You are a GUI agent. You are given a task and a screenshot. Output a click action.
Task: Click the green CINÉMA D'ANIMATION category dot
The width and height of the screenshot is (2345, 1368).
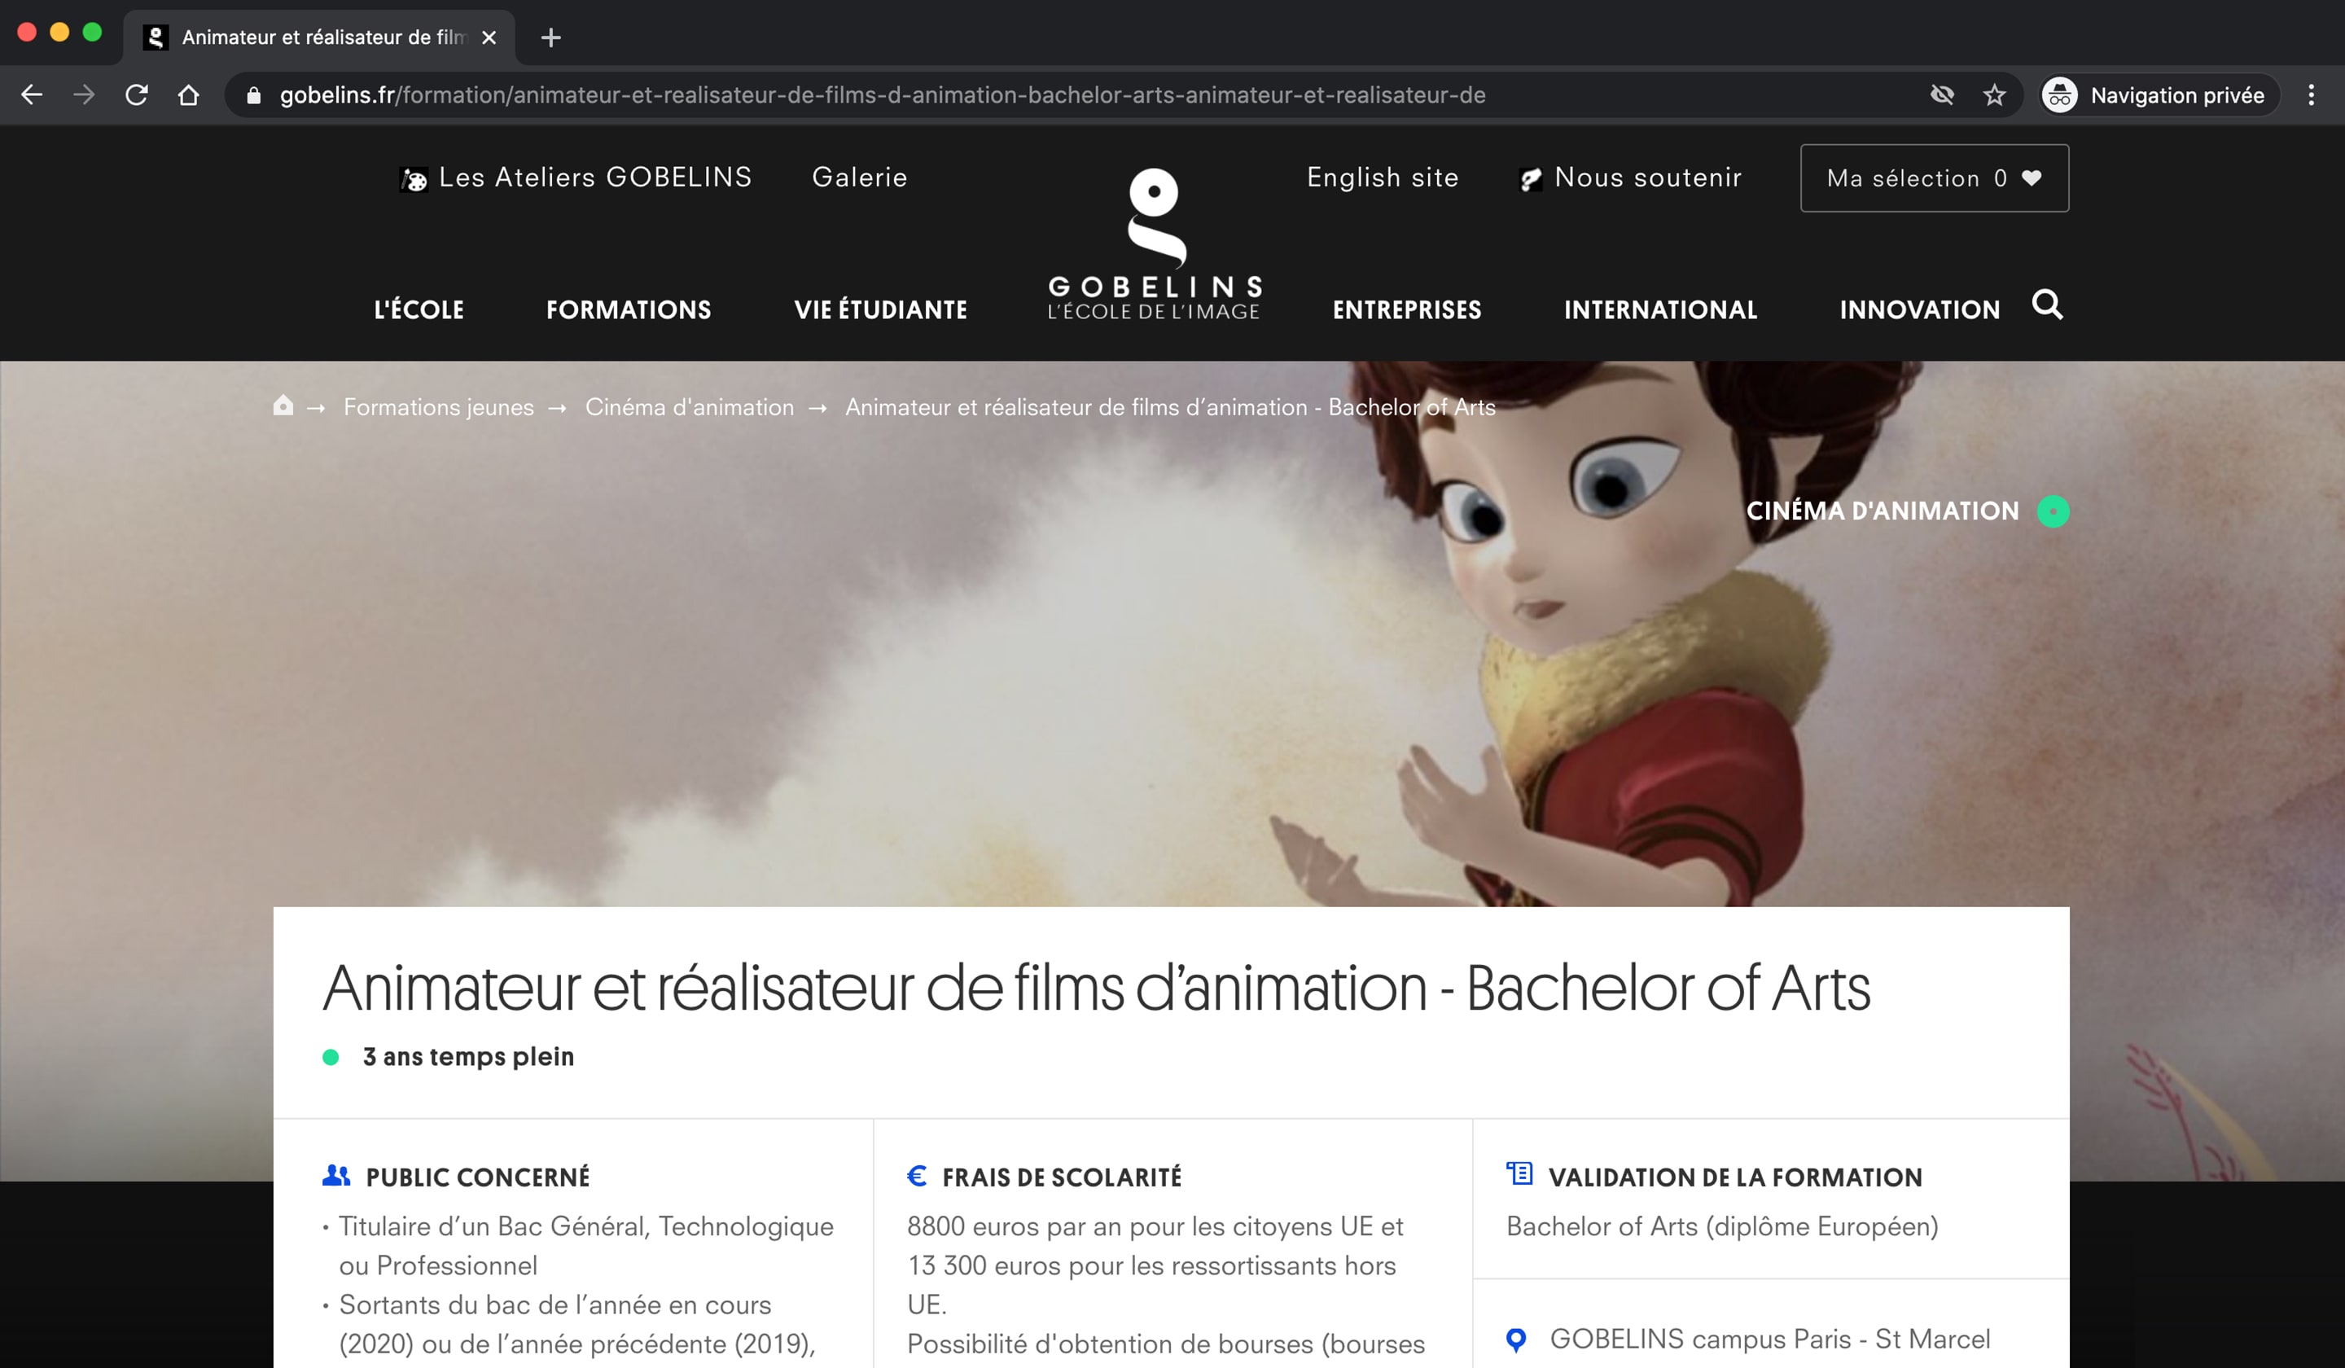click(2053, 511)
